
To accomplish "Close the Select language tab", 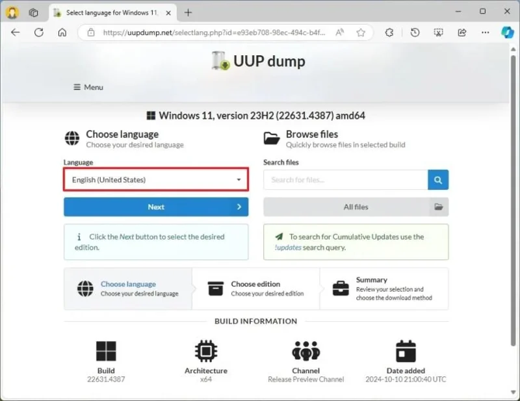I will pyautogui.click(x=168, y=13).
